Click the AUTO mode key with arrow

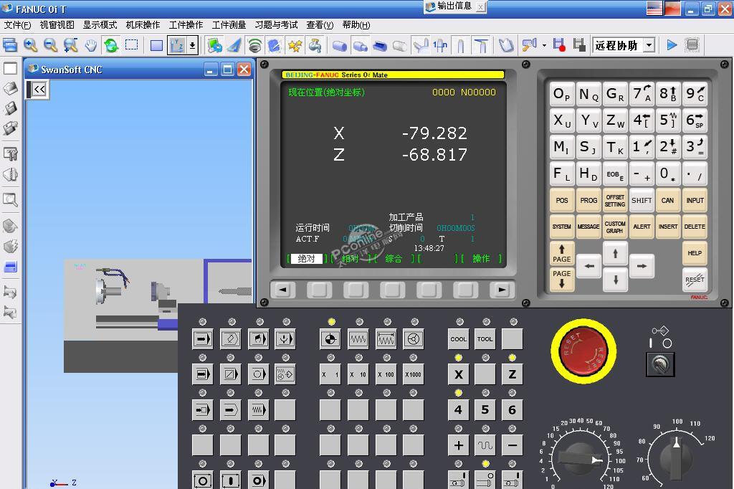pos(202,338)
